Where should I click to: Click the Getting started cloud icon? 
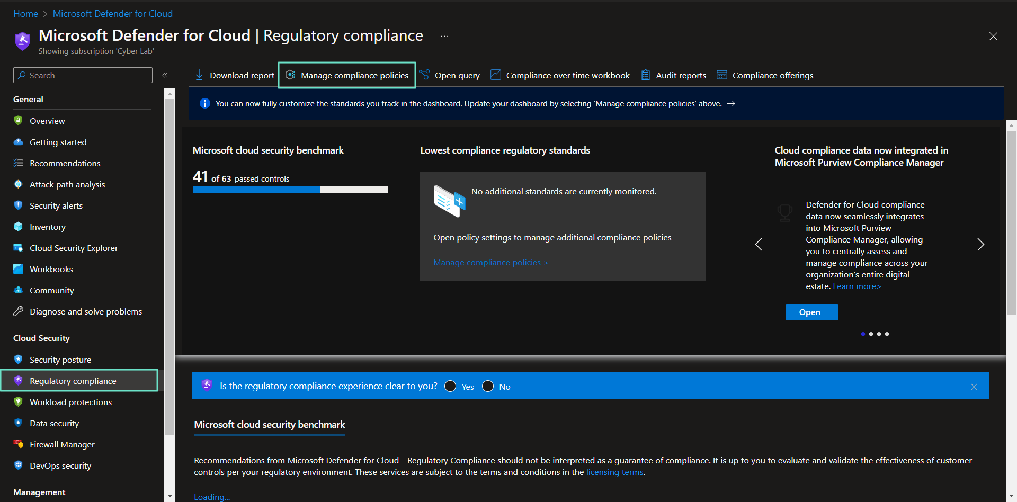click(18, 142)
